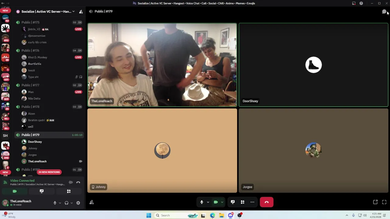This screenshot has height=219, width=390.
Task: Toggle noise suppression waveform icon
Action: click(71, 182)
